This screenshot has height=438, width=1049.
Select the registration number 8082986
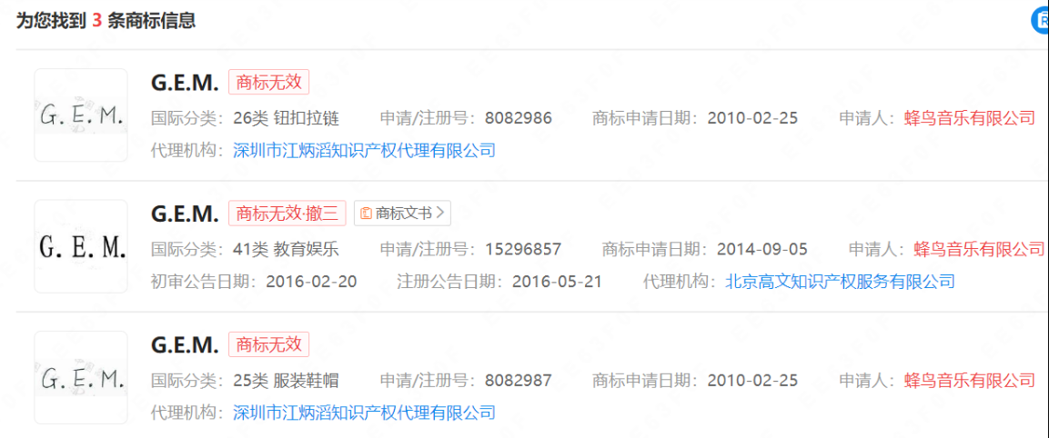coord(519,118)
